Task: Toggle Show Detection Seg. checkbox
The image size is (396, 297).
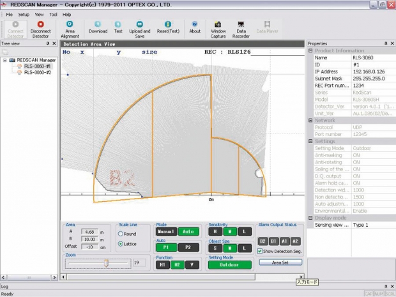Action: (259, 251)
